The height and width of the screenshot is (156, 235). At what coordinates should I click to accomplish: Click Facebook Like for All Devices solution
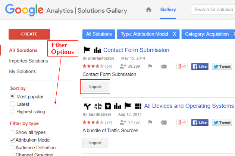200,122
